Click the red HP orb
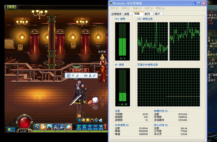The height and width of the screenshot is (142, 217). click(24, 122)
